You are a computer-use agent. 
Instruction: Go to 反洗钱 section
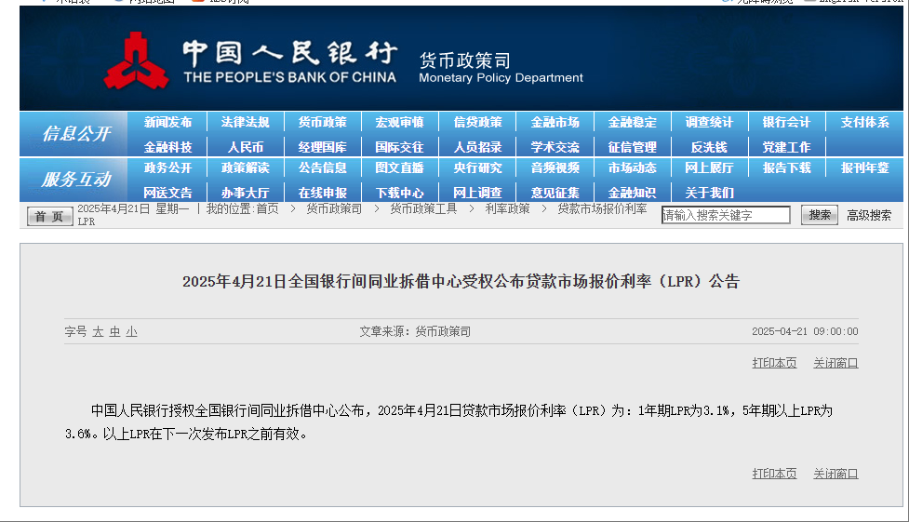[709, 147]
